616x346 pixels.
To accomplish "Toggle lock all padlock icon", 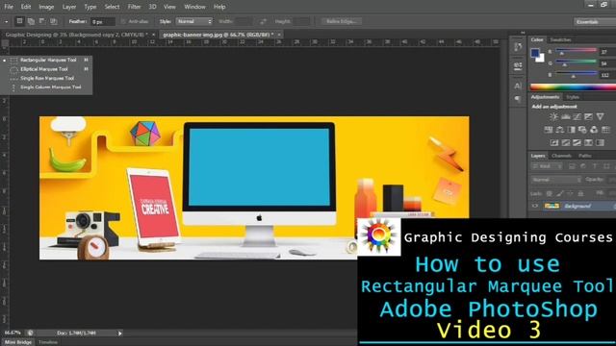I will click(580, 193).
